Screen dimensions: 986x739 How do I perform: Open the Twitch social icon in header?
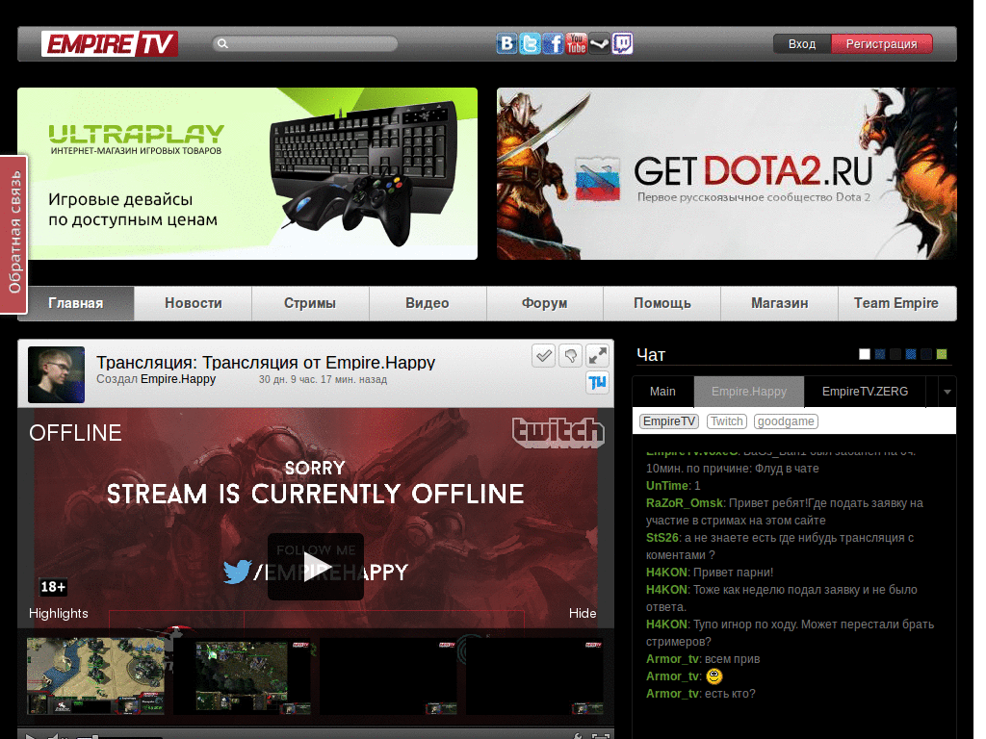(x=623, y=44)
